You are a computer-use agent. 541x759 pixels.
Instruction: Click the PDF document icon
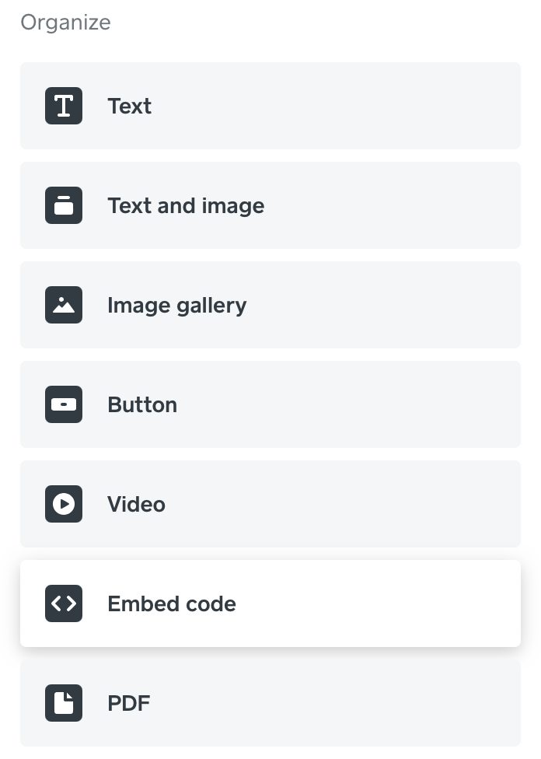click(64, 703)
